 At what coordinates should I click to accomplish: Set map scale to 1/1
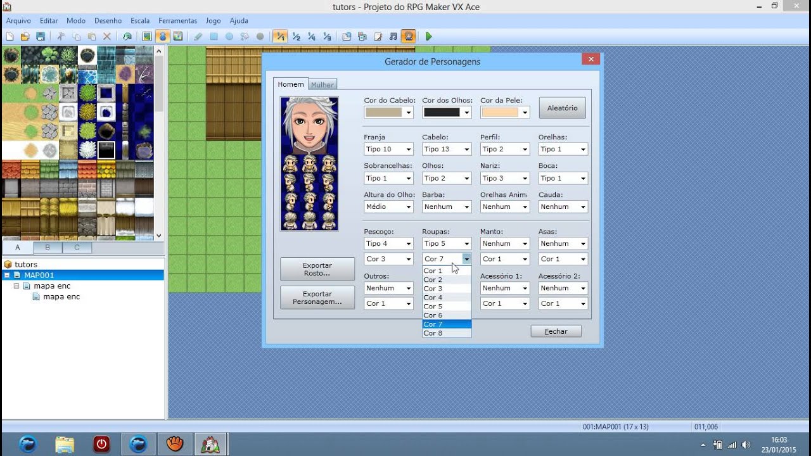pyautogui.click(x=280, y=37)
